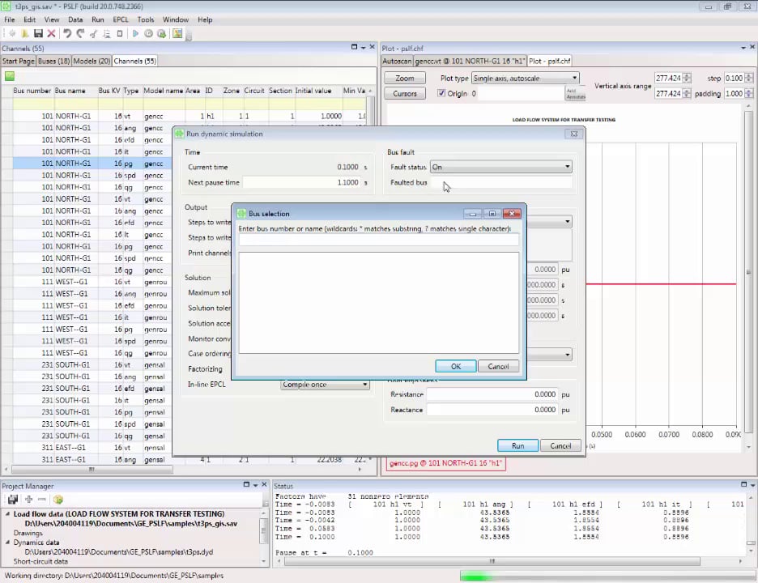This screenshot has width=758, height=583.
Task: Click Run in Run dynamic simulation dialog
Action: tap(517, 445)
